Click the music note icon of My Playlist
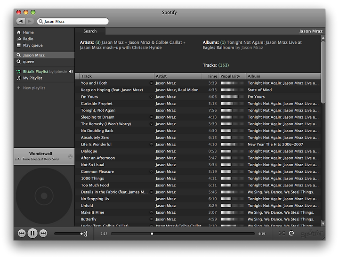Image resolution: width=339 pixels, height=259 pixels. [19, 78]
